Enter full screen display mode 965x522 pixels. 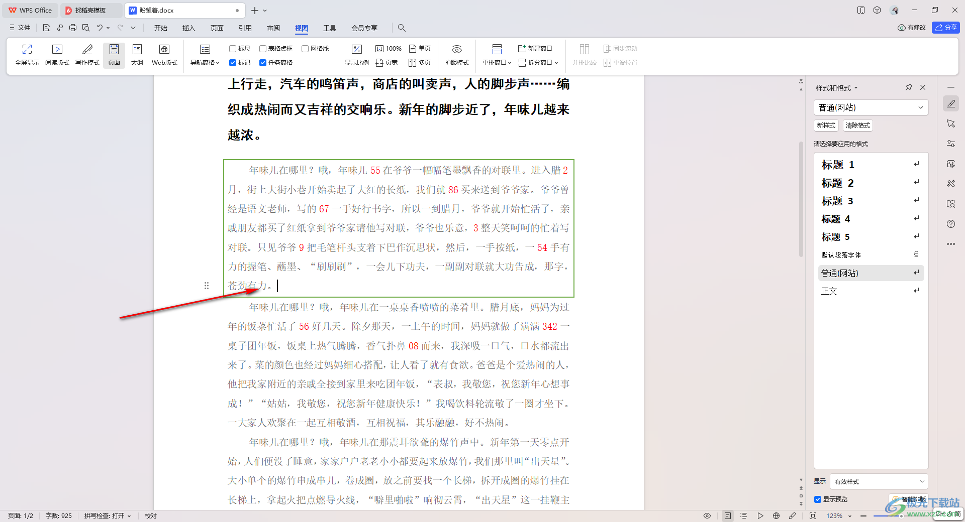pyautogui.click(x=27, y=55)
